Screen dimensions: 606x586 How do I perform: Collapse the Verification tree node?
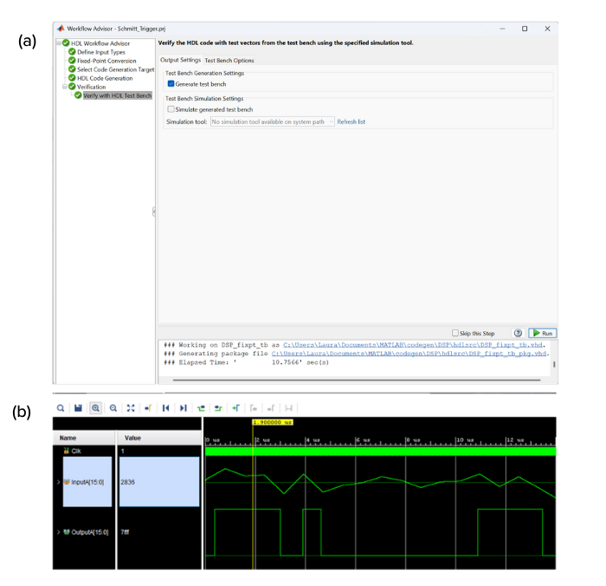pyautogui.click(x=65, y=87)
